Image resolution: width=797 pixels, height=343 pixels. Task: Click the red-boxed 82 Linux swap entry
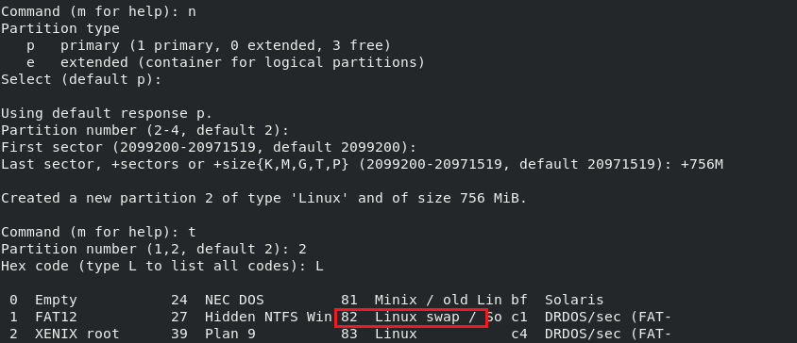[411, 318]
